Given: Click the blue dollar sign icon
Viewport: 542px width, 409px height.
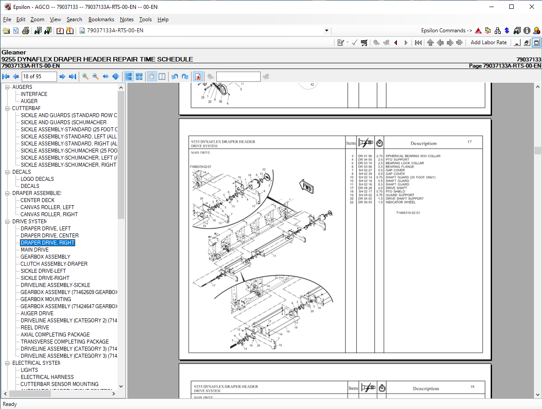Looking at the screenshot, I should click(507, 31).
